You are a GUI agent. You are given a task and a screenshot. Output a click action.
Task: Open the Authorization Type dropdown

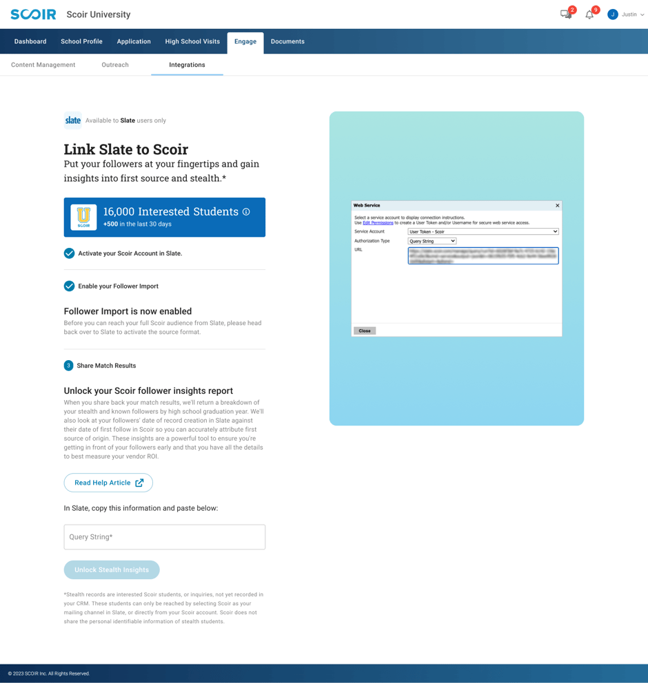[x=432, y=241]
